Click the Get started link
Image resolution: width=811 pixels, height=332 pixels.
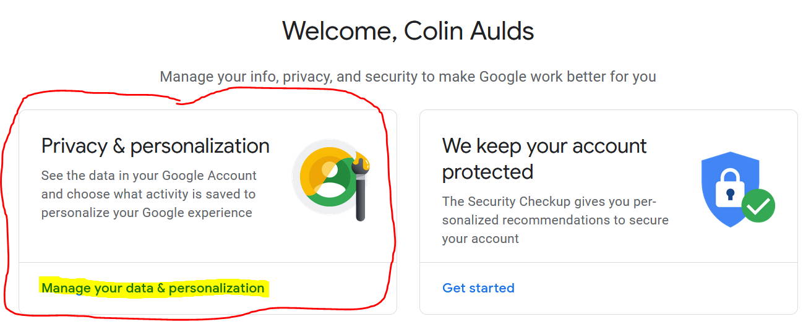[478, 288]
